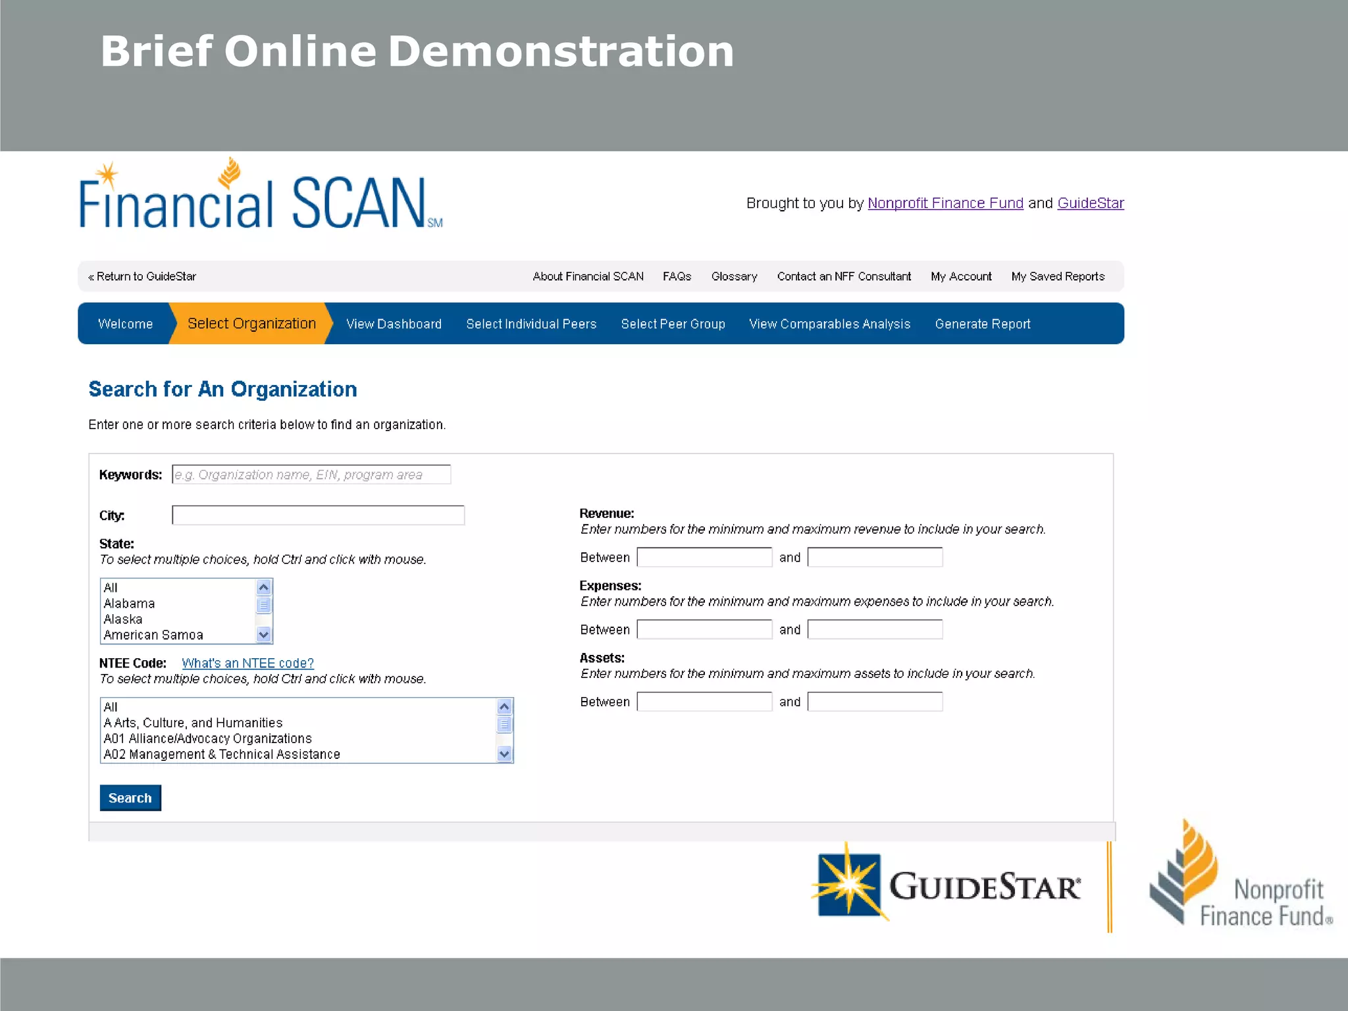This screenshot has height=1011, width=1348.
Task: Click the Search button
Action: click(x=130, y=798)
